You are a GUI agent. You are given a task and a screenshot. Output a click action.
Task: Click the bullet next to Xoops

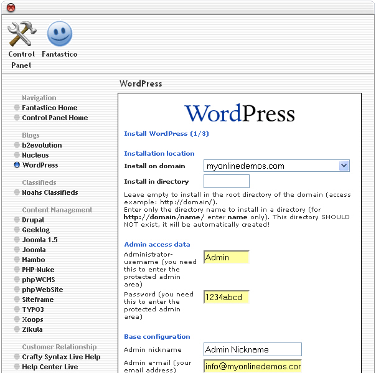[x=17, y=319]
